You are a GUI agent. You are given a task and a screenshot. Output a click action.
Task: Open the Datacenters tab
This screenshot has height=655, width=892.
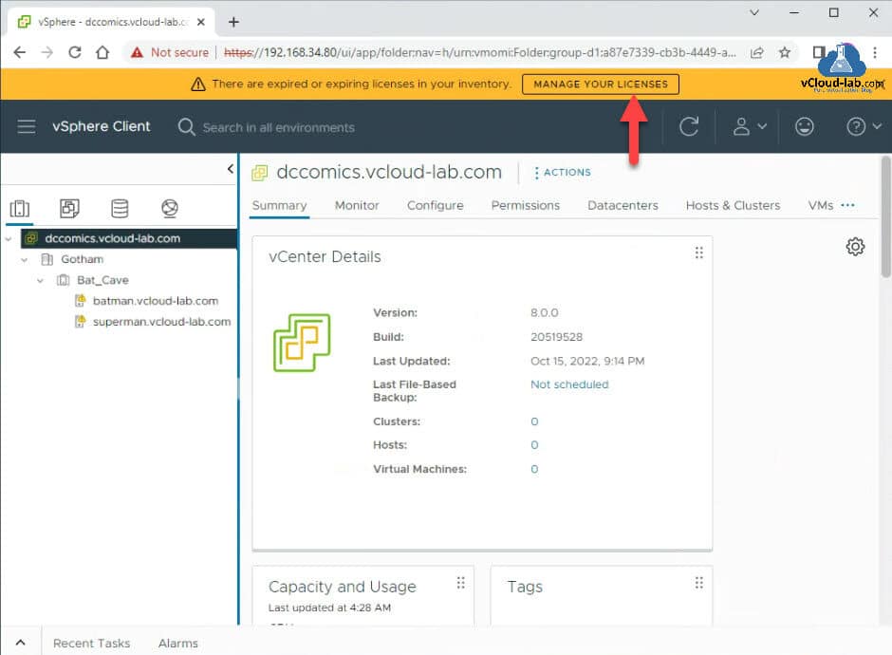pyautogui.click(x=623, y=205)
